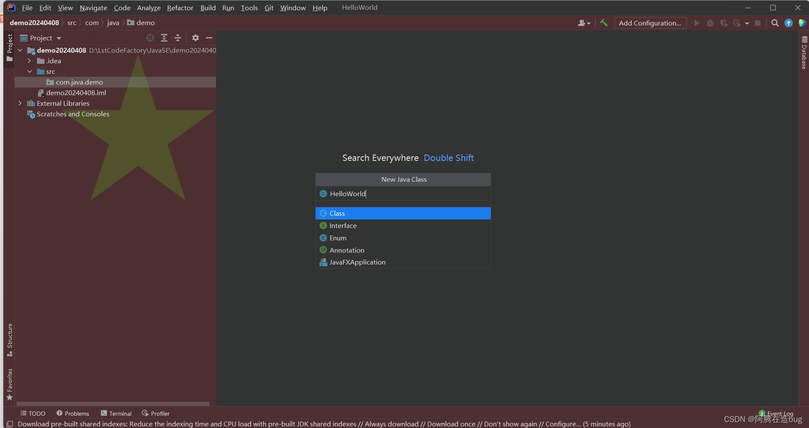Open the Project view selector dropdown
Viewport: 809px width, 428px height.
tap(41, 38)
